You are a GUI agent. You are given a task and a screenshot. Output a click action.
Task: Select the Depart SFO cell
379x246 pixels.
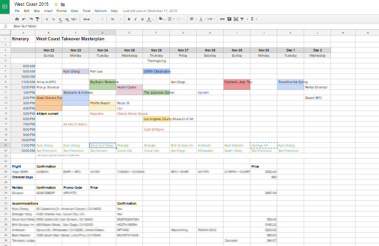click(x=318, y=98)
